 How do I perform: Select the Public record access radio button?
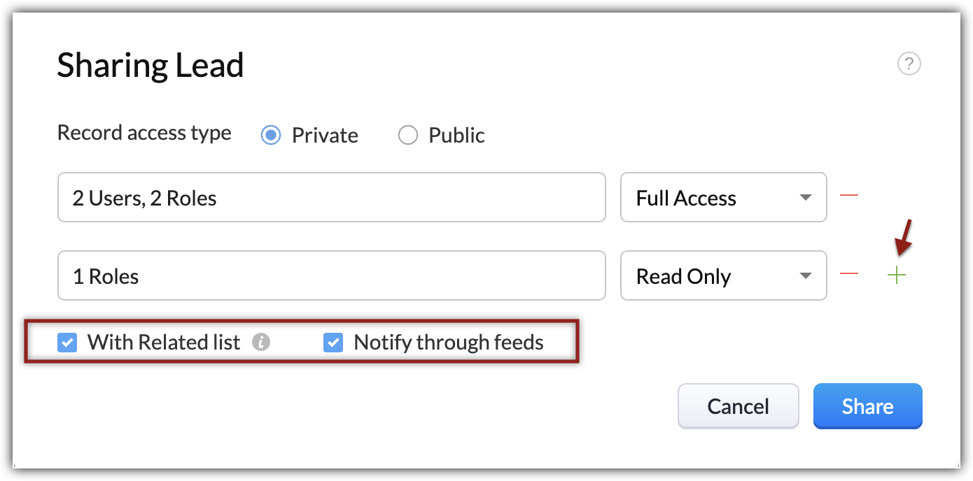tap(407, 135)
